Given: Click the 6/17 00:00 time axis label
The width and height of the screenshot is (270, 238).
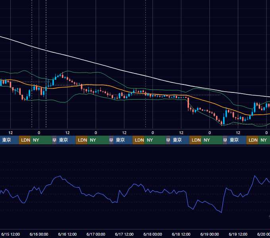Looking at the screenshot, I should pos(96,234).
